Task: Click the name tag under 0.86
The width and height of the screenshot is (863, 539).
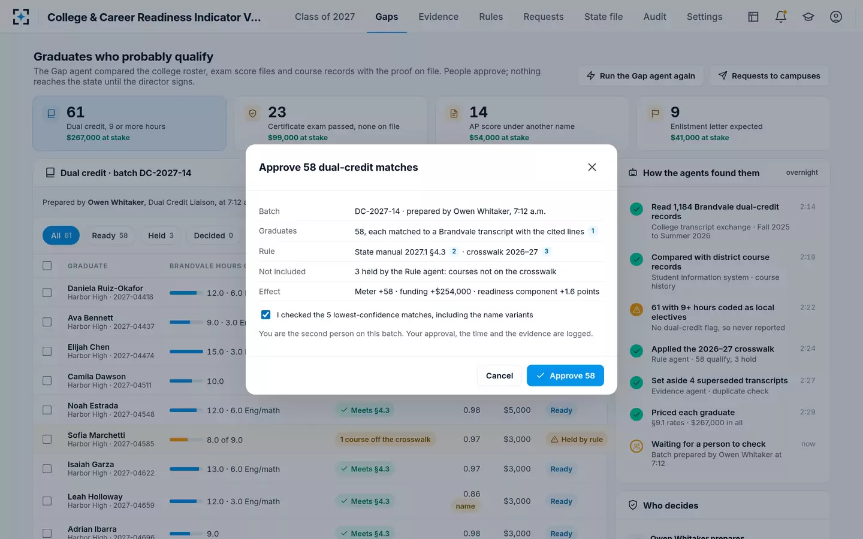Action: click(465, 506)
